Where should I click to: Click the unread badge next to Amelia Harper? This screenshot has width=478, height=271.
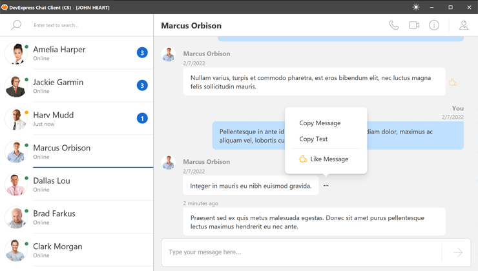pyautogui.click(x=142, y=53)
